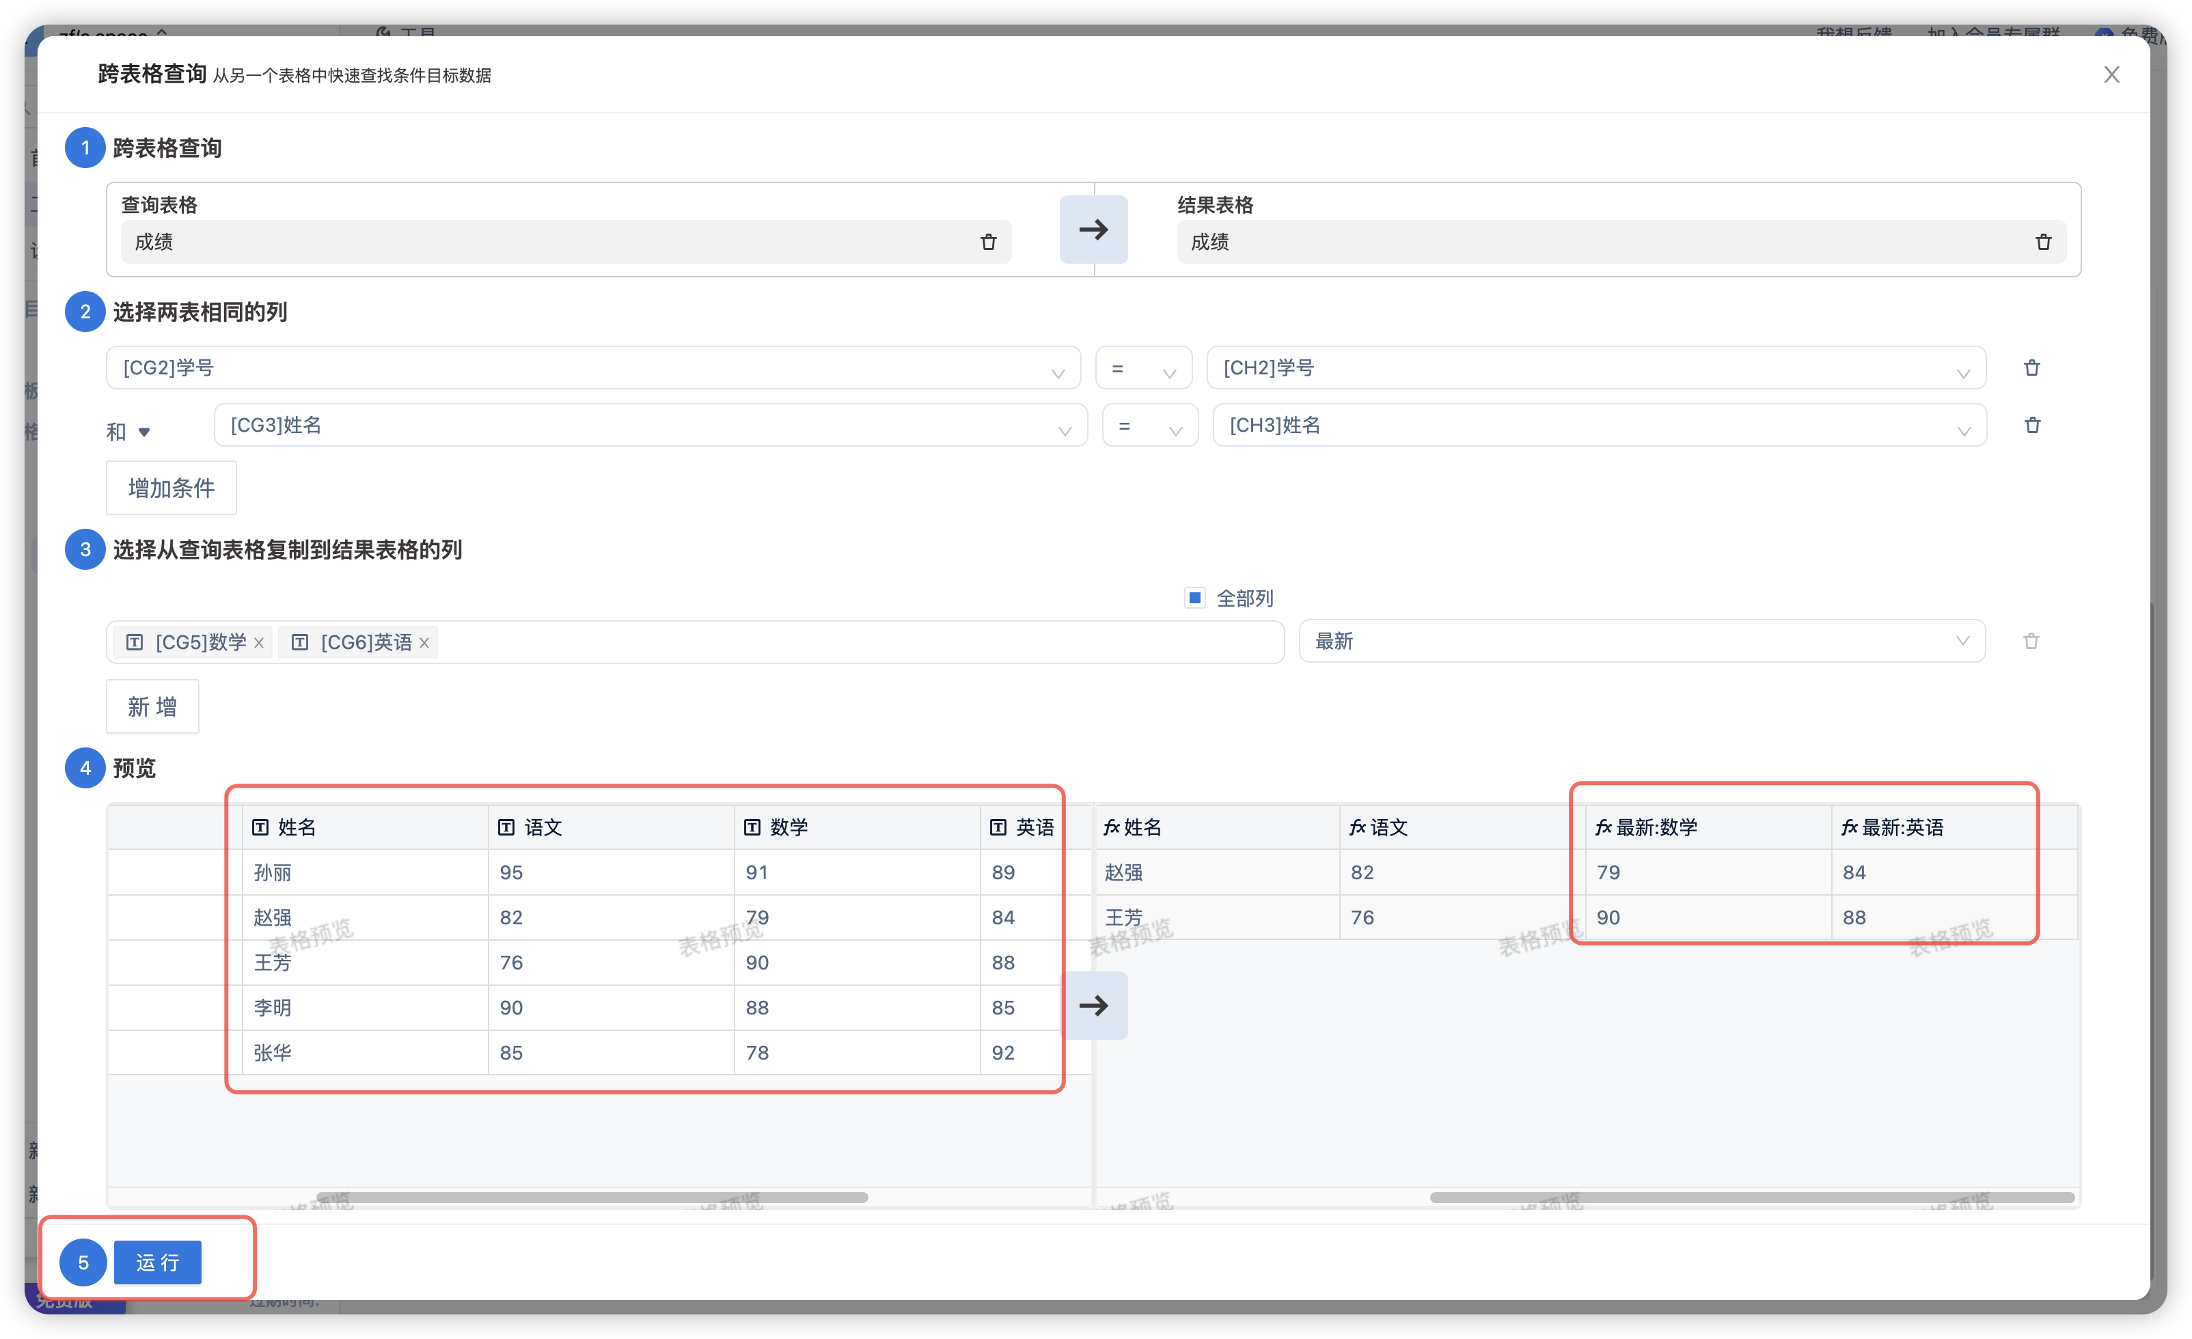Remove the 姓名 matching condition row
Screen dimensions: 2192x1339
click(2032, 426)
